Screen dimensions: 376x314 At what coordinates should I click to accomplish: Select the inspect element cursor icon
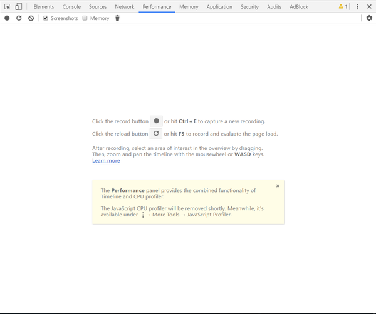[x=7, y=7]
